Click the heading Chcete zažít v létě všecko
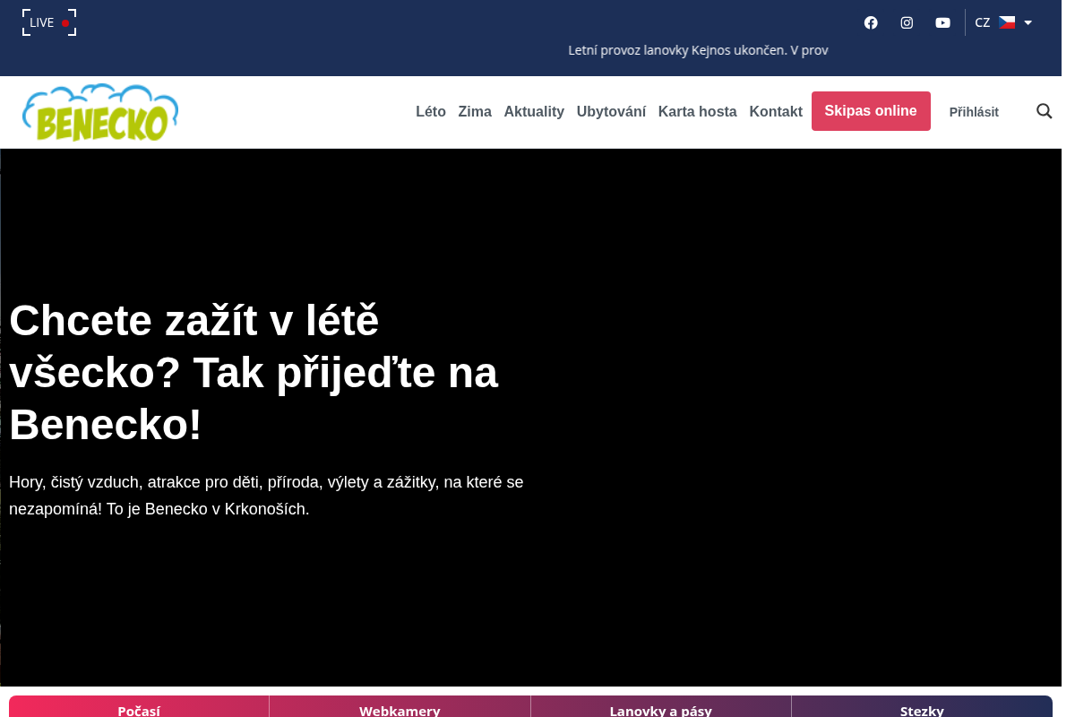Viewport: 1075px width, 717px height. pos(254,372)
